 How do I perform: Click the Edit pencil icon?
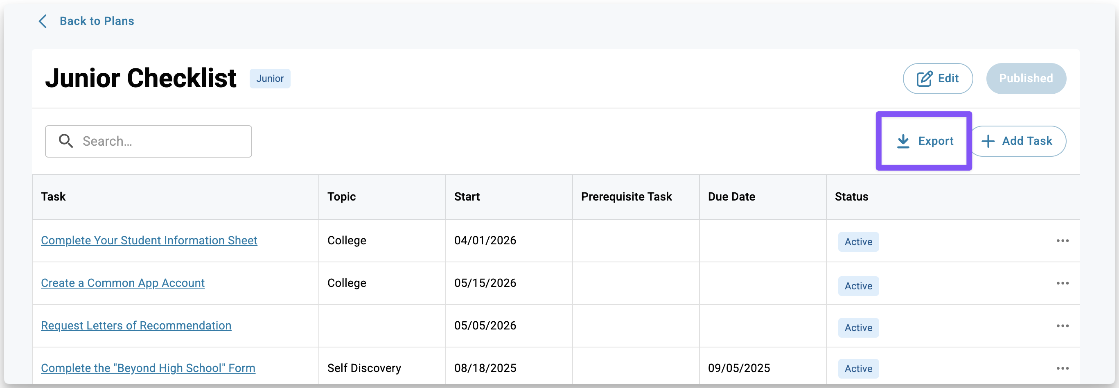coord(923,79)
